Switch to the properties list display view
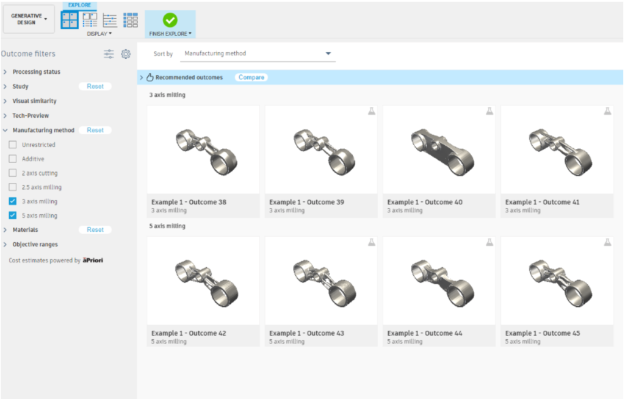Screen dimensions: 625x399 click(110, 20)
